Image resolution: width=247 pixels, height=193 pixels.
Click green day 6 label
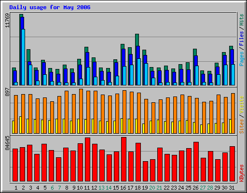pos(52,188)
